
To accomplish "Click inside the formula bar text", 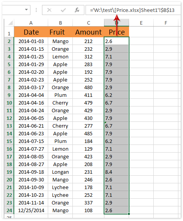I will pos(132,10).
